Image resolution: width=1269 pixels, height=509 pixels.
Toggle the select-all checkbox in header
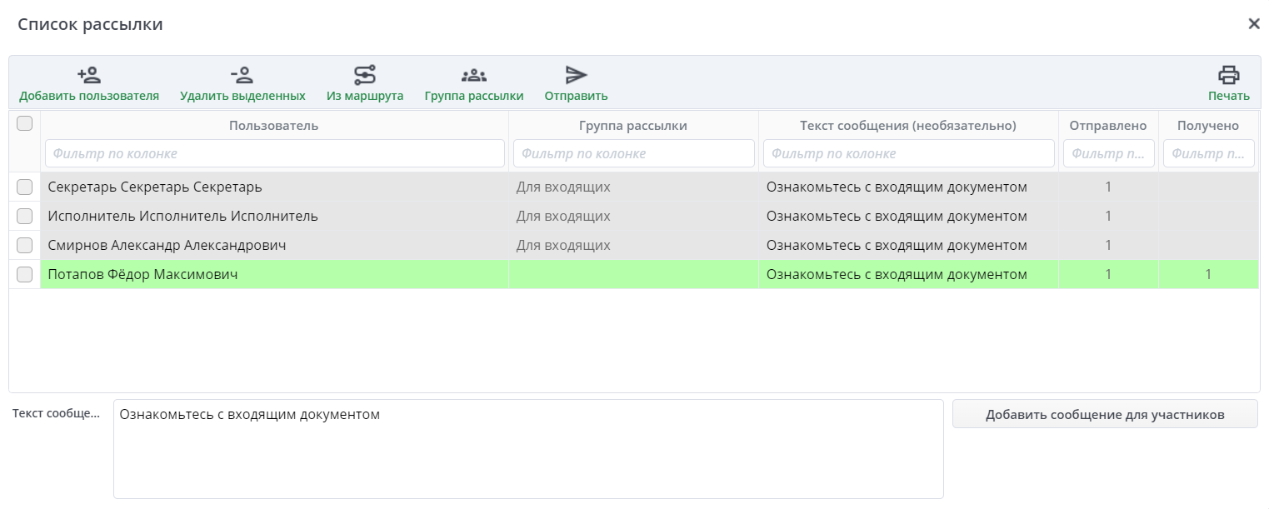(x=25, y=123)
